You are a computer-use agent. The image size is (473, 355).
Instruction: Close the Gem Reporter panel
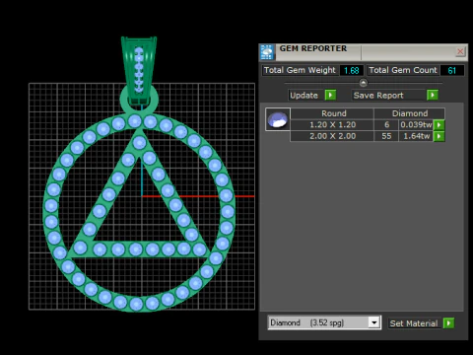460,51
